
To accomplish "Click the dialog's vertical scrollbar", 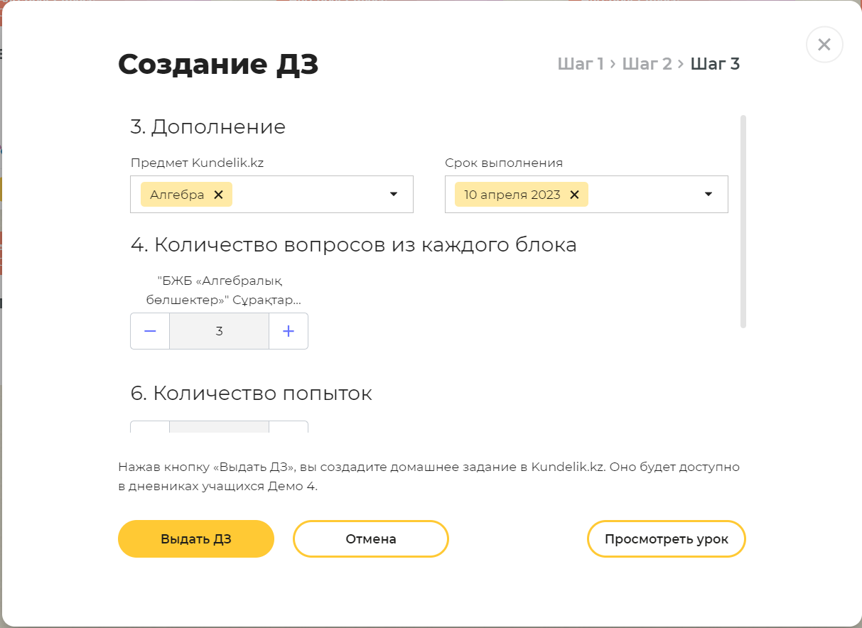I will point(743,221).
